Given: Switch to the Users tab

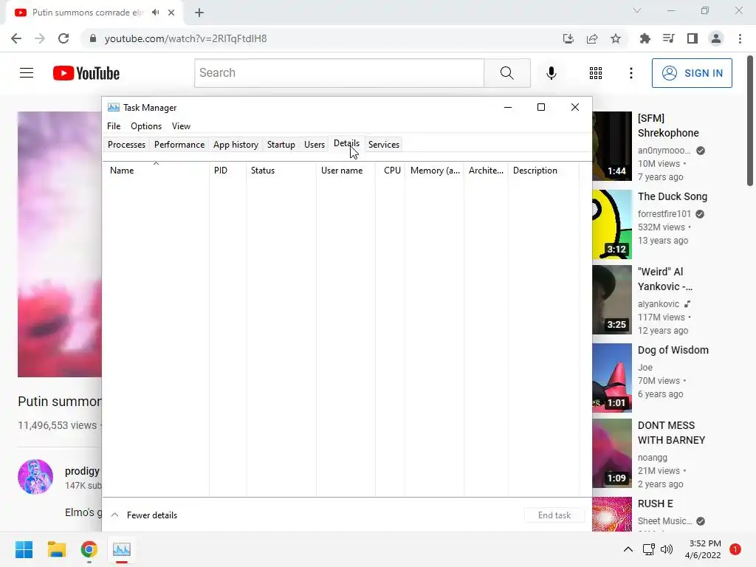Looking at the screenshot, I should coord(315,145).
